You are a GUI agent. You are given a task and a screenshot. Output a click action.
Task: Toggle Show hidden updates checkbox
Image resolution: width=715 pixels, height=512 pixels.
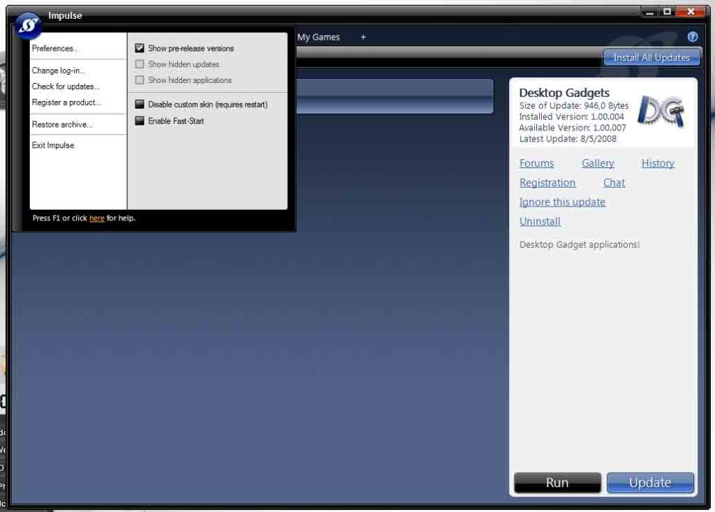click(x=140, y=64)
